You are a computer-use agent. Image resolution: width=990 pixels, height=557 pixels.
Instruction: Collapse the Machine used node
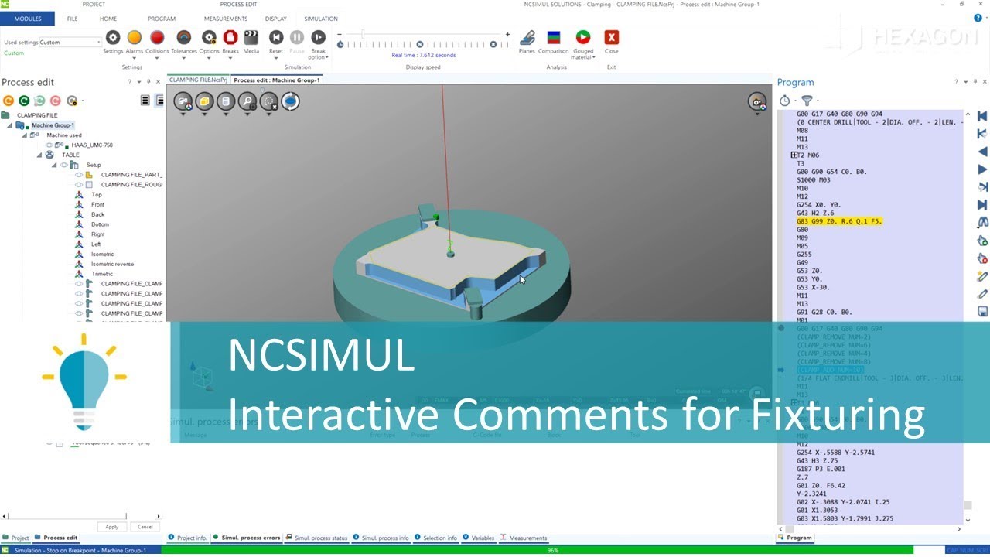pyautogui.click(x=25, y=135)
